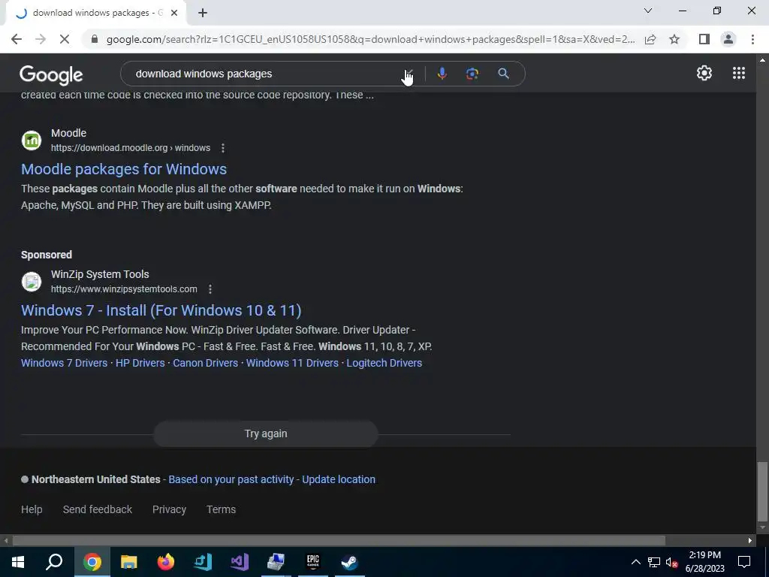Click moodle URL text download.moodle.org › windows

131,148
